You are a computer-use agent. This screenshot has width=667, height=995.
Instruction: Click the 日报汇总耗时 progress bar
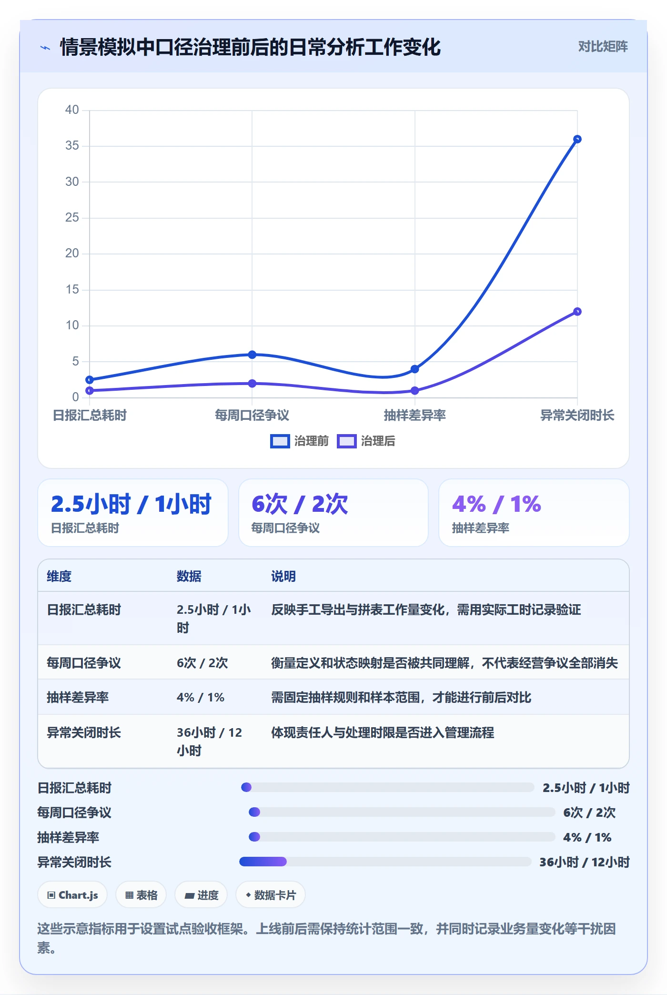(387, 787)
